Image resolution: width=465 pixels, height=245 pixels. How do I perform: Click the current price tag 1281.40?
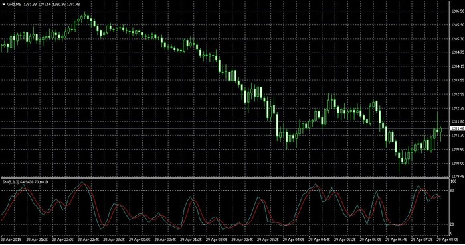click(457, 128)
